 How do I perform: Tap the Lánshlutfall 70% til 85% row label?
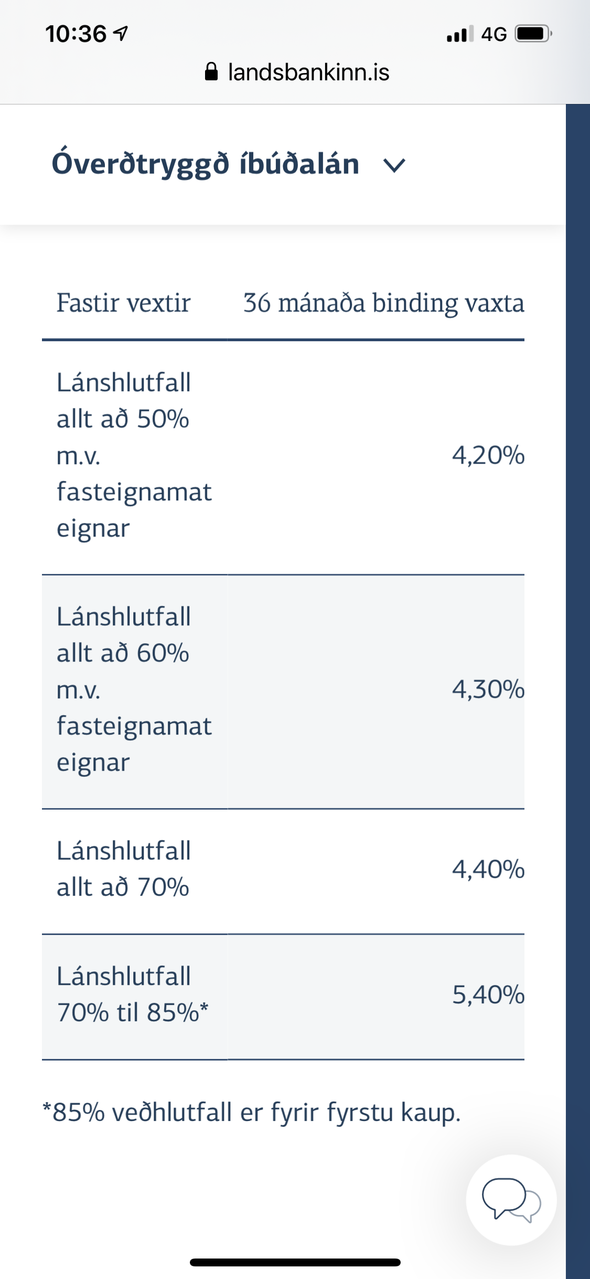pos(132,994)
